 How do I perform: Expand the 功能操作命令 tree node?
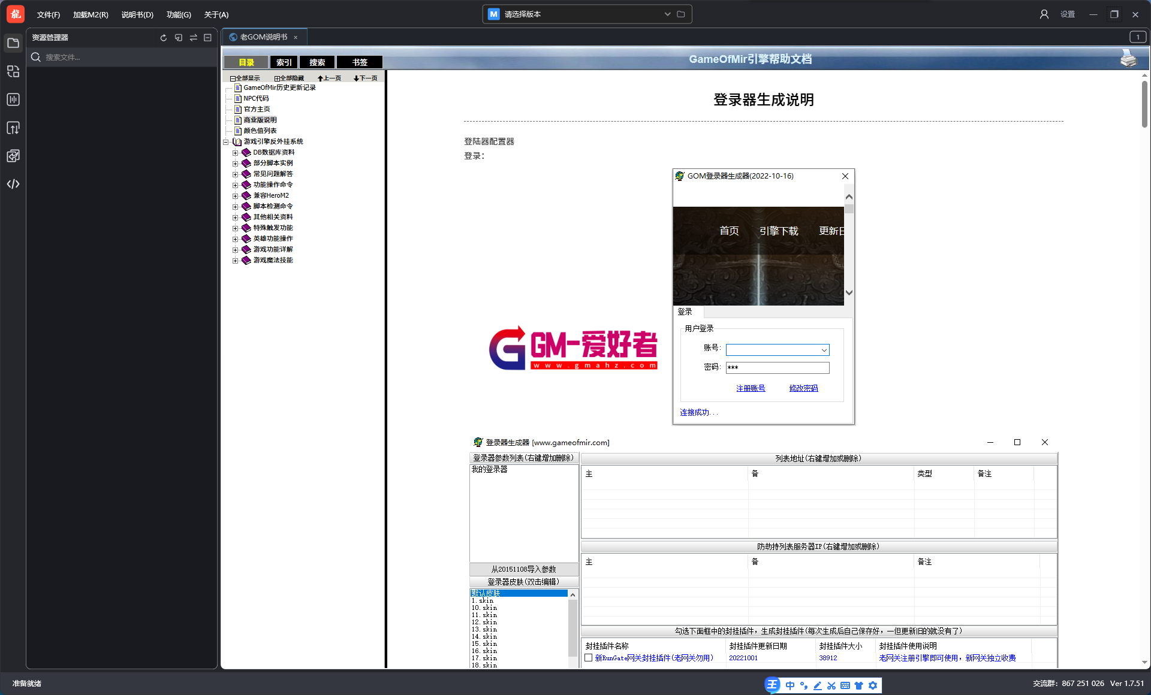tap(236, 185)
